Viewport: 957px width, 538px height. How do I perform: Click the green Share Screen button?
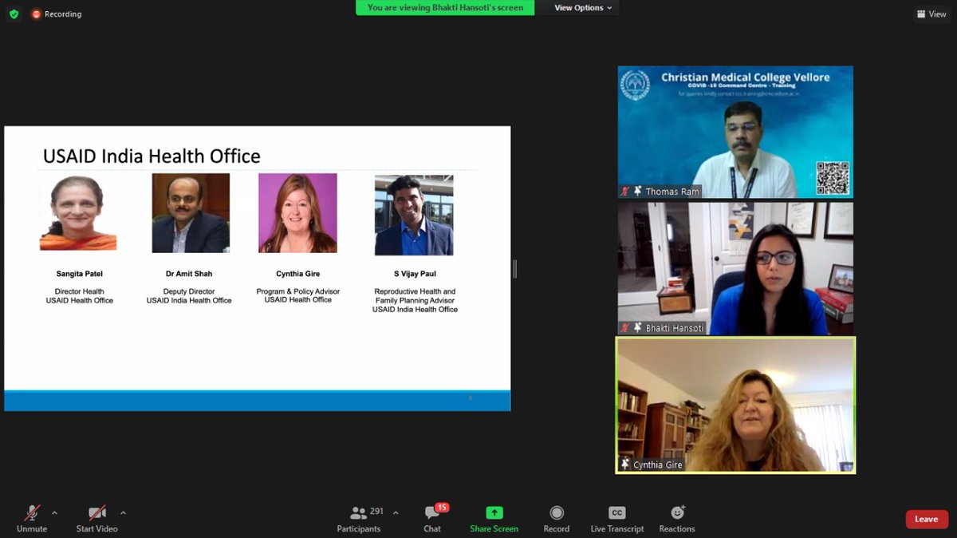pyautogui.click(x=494, y=519)
